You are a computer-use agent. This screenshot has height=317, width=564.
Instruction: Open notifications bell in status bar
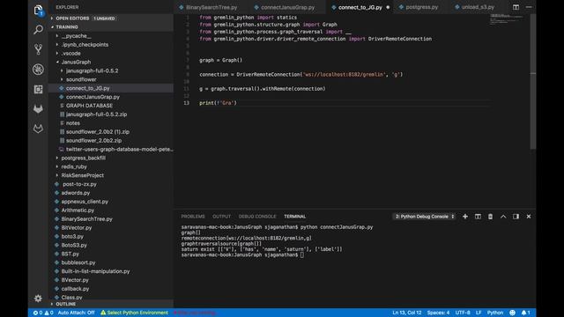(x=525, y=313)
